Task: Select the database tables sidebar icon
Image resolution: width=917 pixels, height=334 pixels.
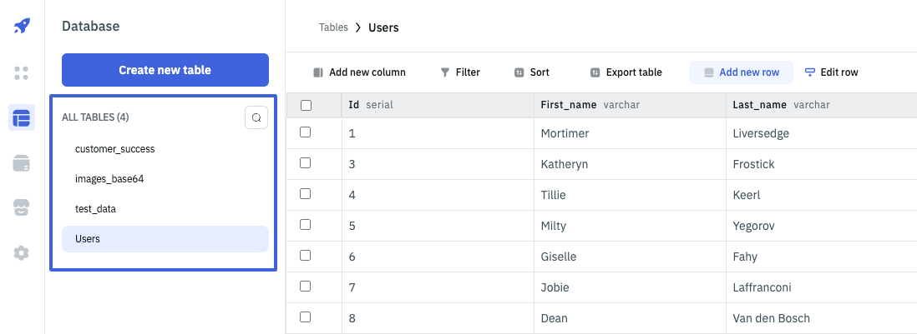Action: click(22, 118)
